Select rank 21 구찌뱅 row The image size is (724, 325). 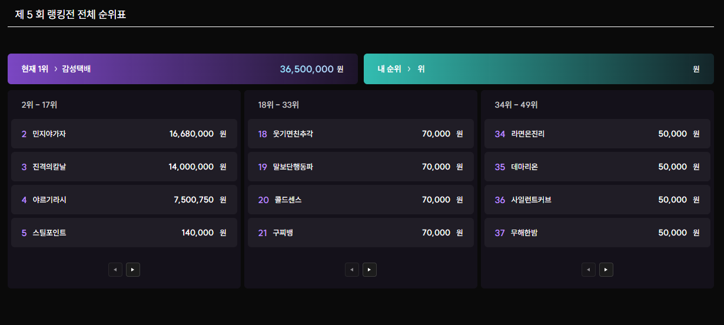point(361,233)
